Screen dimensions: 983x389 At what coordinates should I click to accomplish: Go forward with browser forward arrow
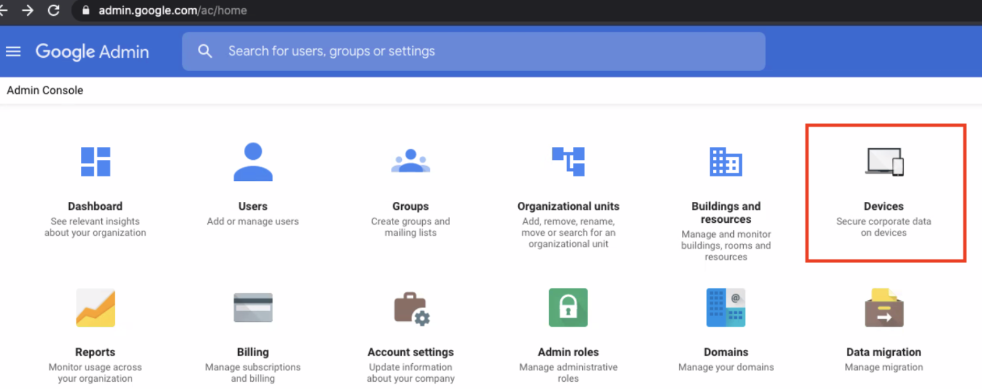(27, 10)
